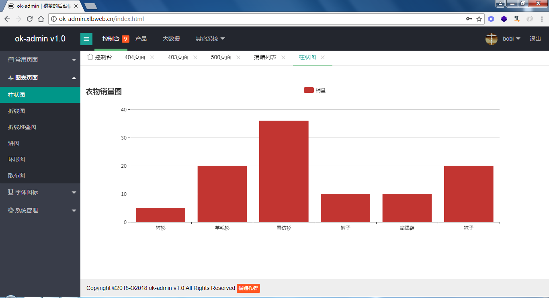Click 退出 to log out

coord(535,39)
